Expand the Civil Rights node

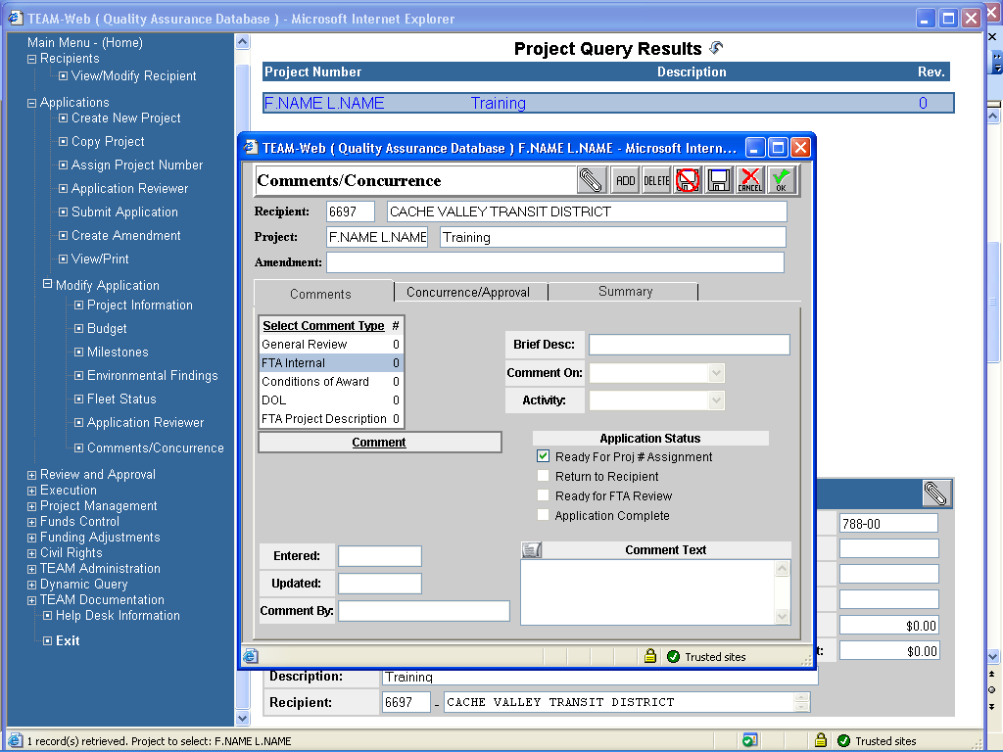pos(31,554)
